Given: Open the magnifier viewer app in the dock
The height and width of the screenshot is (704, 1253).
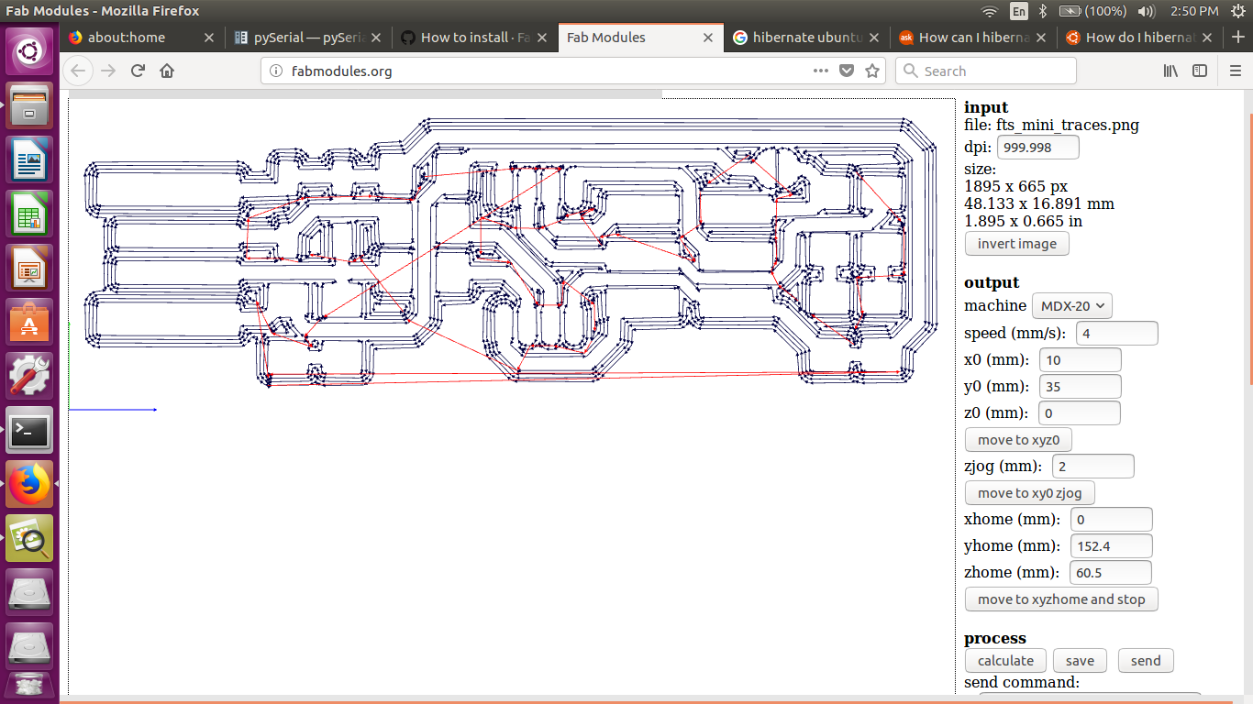Looking at the screenshot, I should pyautogui.click(x=30, y=538).
